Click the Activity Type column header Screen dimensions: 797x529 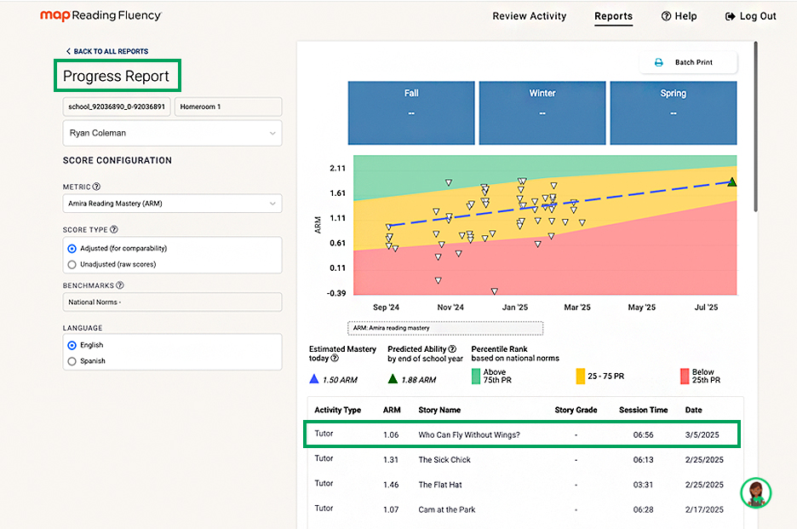point(337,410)
